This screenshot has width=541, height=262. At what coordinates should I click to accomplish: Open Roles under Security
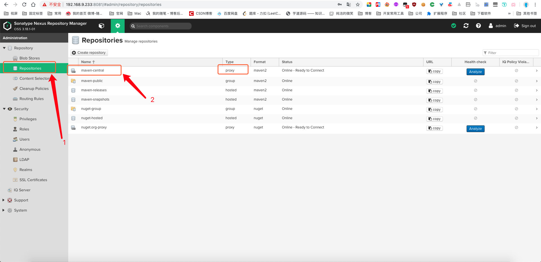(x=24, y=129)
